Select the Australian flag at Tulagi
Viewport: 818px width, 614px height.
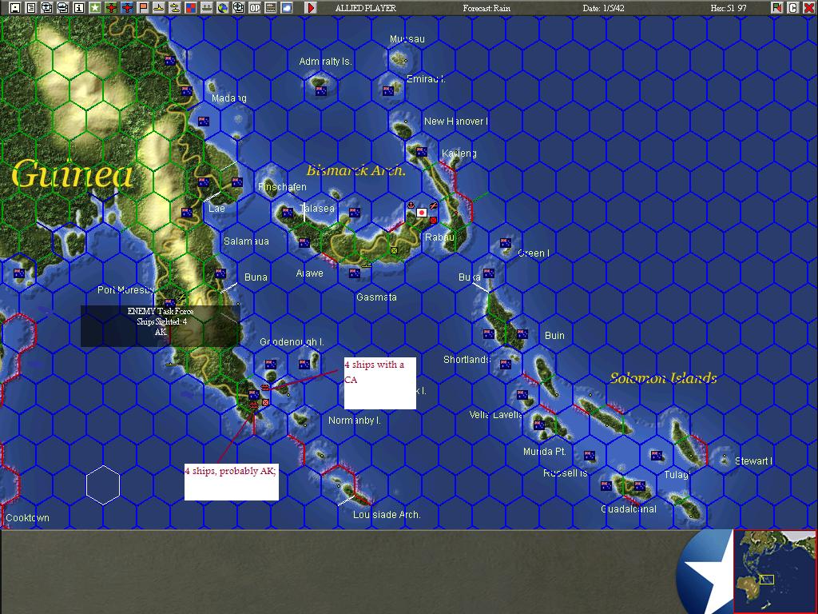657,455
